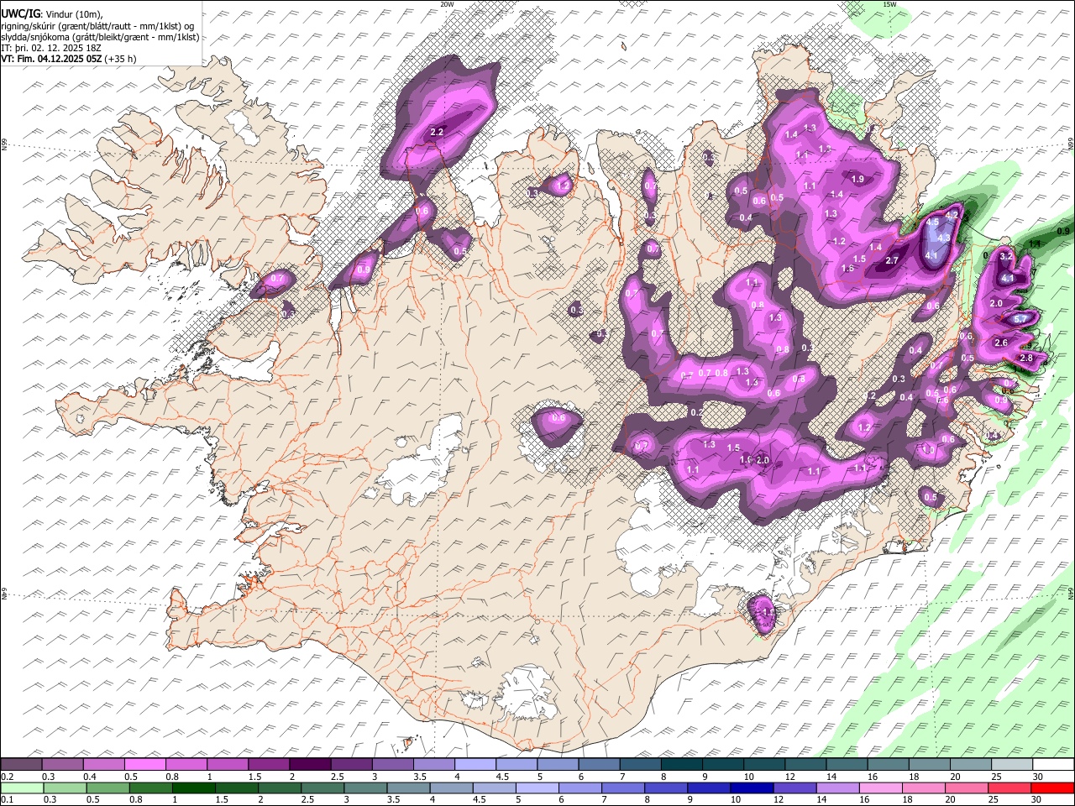Click the 'VT: Fim. 04.12.2025 05Z (+35 h)' line

pyautogui.click(x=69, y=60)
